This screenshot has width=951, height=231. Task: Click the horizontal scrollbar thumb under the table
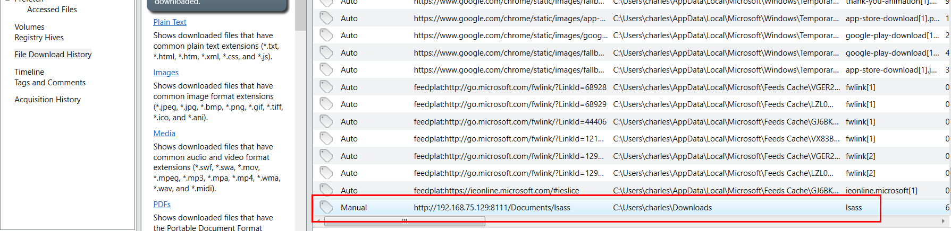click(x=405, y=221)
